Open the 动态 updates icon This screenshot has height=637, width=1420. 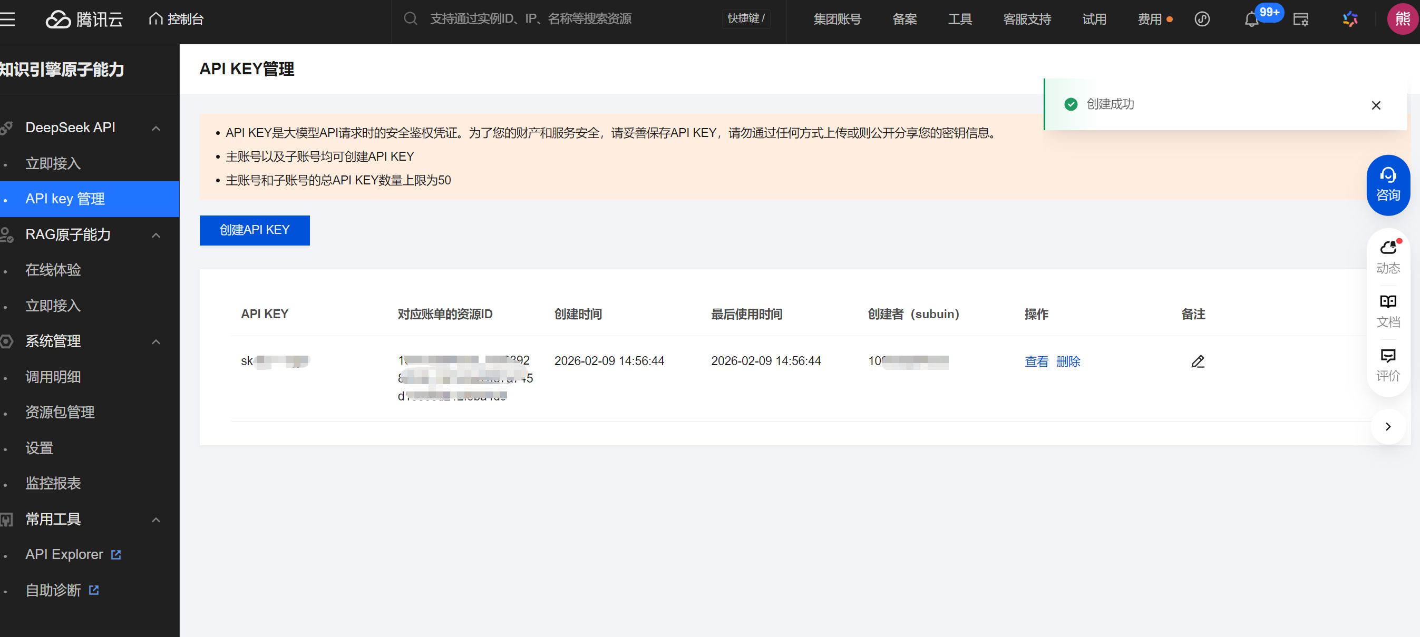point(1388,255)
